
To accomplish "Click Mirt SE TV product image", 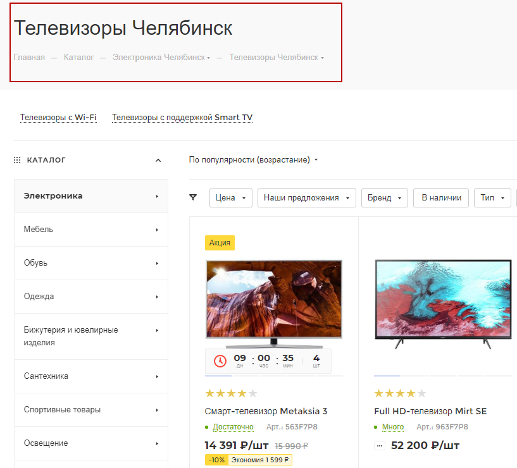I will pyautogui.click(x=443, y=304).
